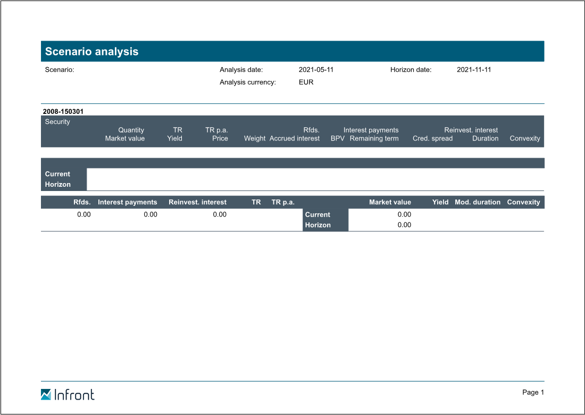Click the Scenario analysis report title

coord(91,52)
